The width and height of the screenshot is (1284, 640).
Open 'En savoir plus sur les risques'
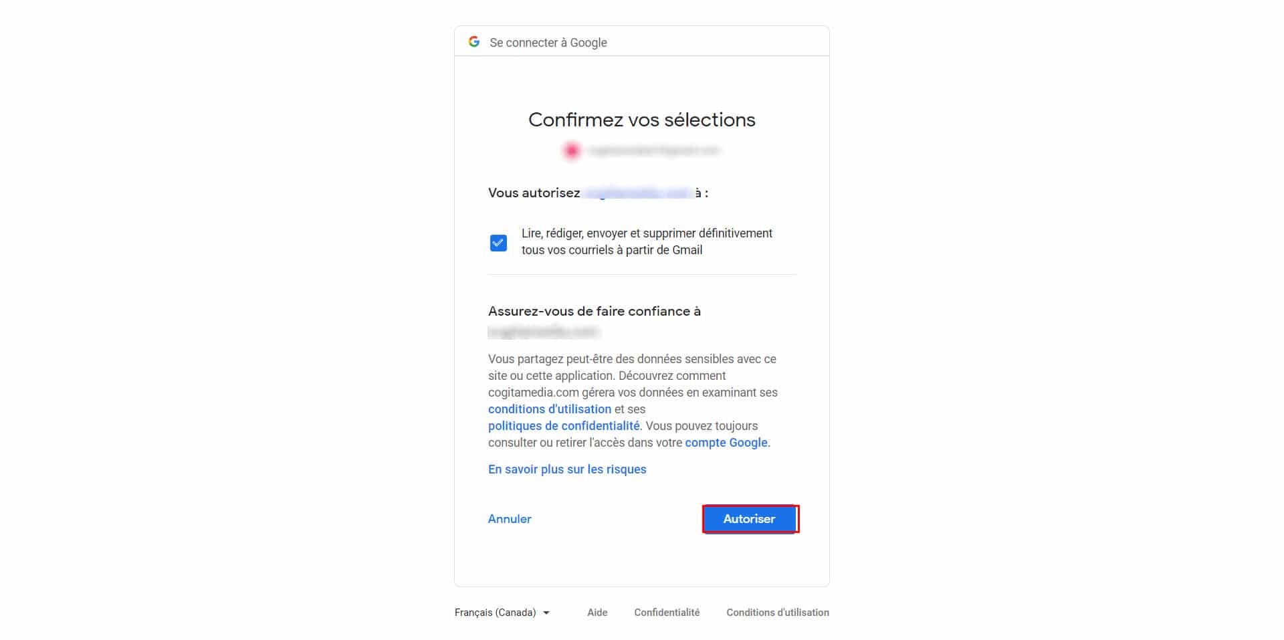coord(567,469)
